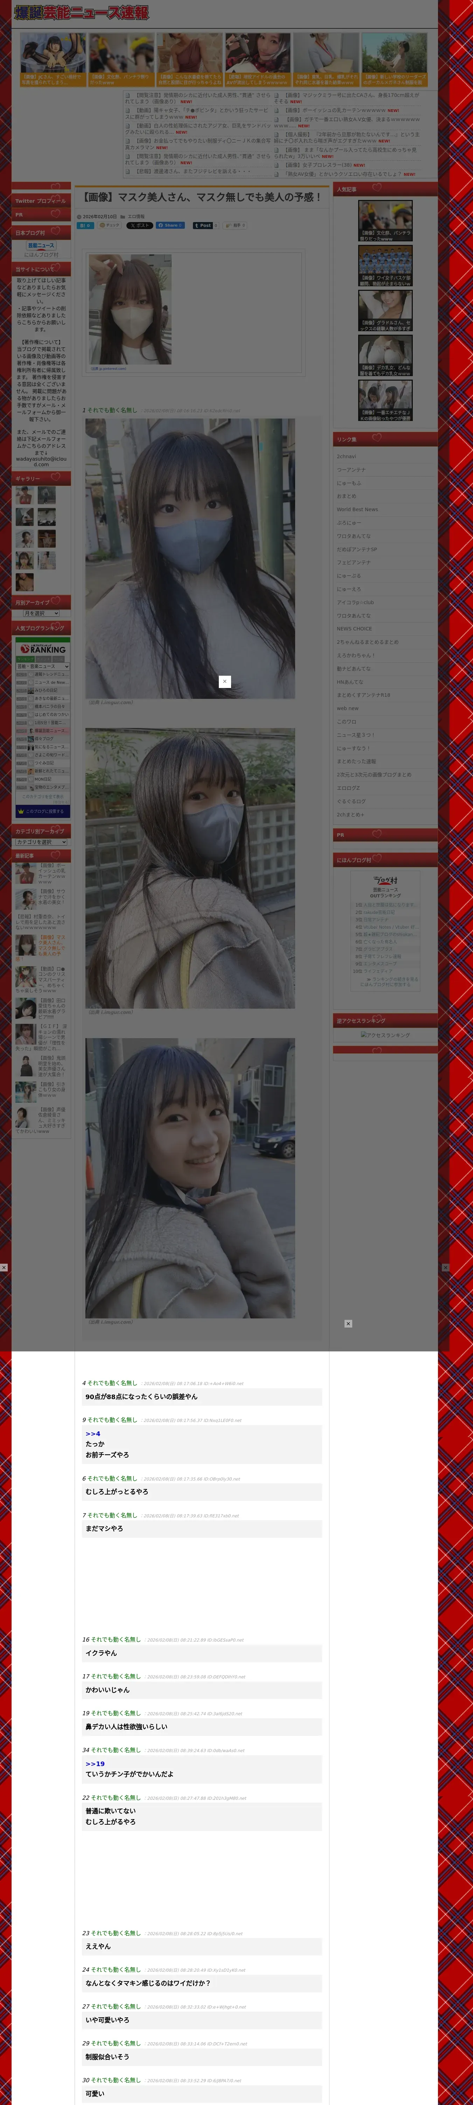This screenshot has width=473, height=2105.
Task: Click このブログに投票する vote button
Action: (42, 811)
